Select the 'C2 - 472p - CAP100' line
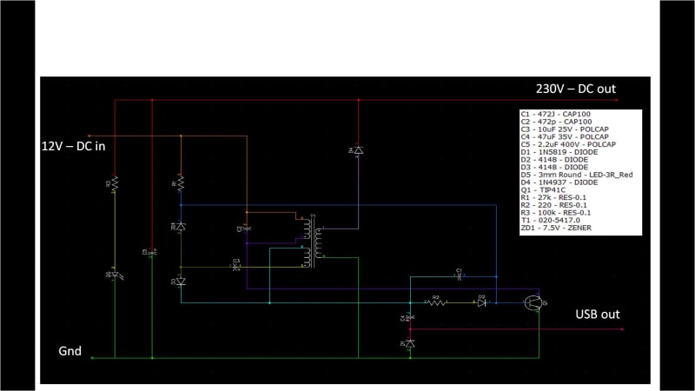 (x=556, y=122)
